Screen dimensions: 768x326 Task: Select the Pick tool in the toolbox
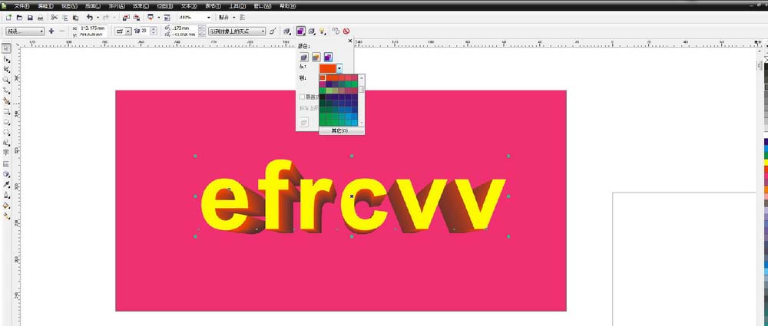[6, 48]
